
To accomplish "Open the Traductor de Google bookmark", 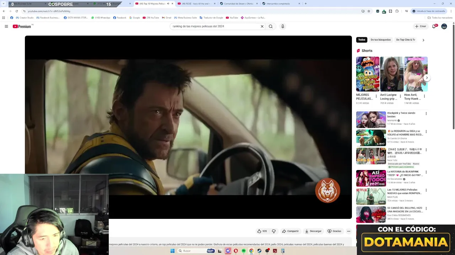I will point(212,18).
